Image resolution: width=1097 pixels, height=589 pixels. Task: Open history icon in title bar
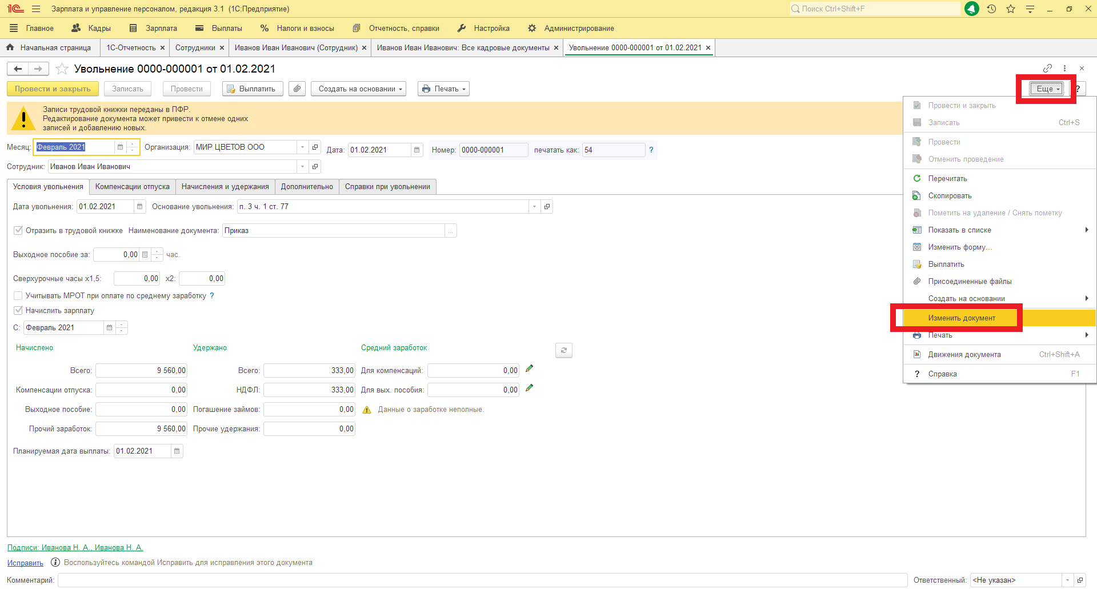point(991,9)
